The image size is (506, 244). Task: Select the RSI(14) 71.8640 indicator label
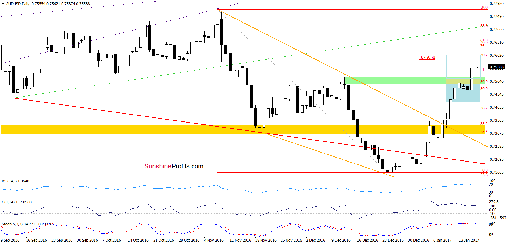(15, 181)
